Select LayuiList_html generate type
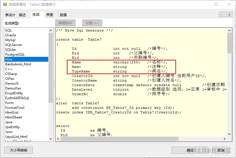Screen dimensions: 236x158 click(x=26, y=137)
